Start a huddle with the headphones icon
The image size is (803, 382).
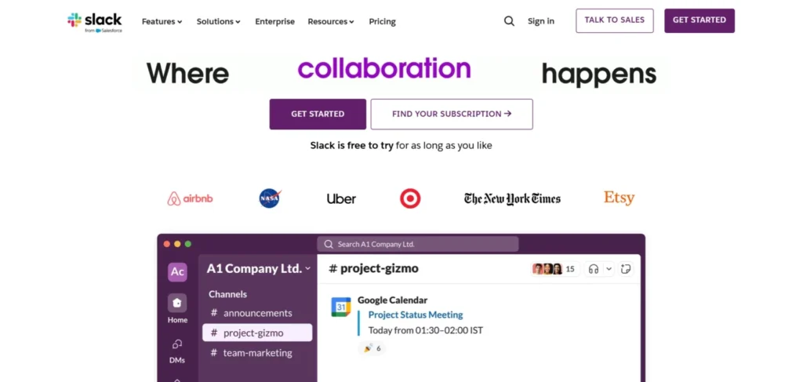point(594,269)
